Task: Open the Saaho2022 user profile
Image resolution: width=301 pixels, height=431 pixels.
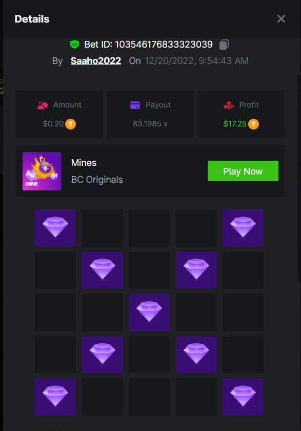Action: pos(96,61)
